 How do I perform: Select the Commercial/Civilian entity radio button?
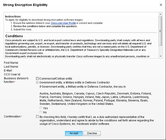pyautogui.click(x=37, y=78)
